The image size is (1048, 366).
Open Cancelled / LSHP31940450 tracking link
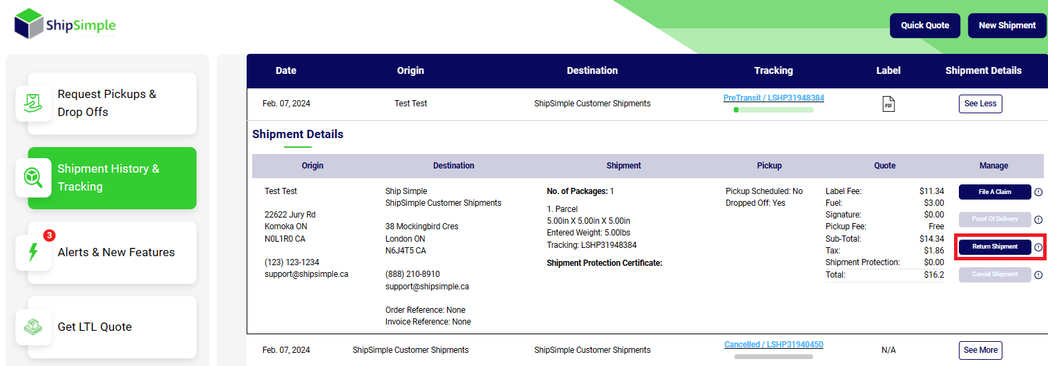pos(774,345)
